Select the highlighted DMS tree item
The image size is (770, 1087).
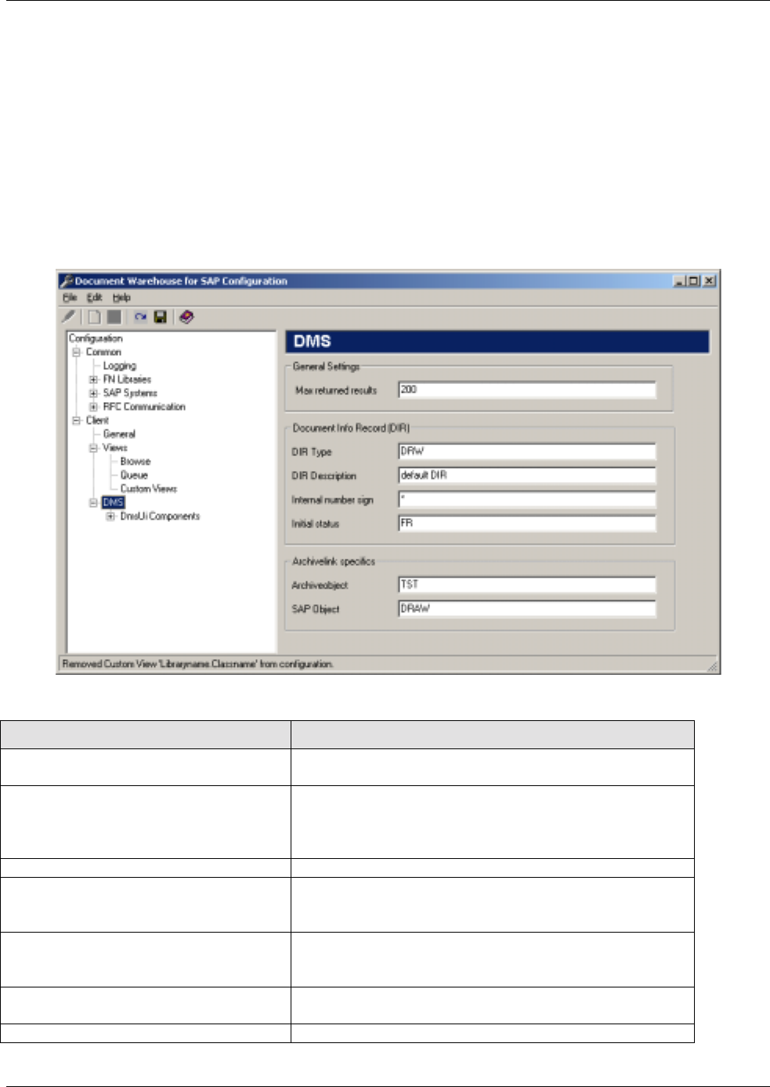click(x=114, y=503)
